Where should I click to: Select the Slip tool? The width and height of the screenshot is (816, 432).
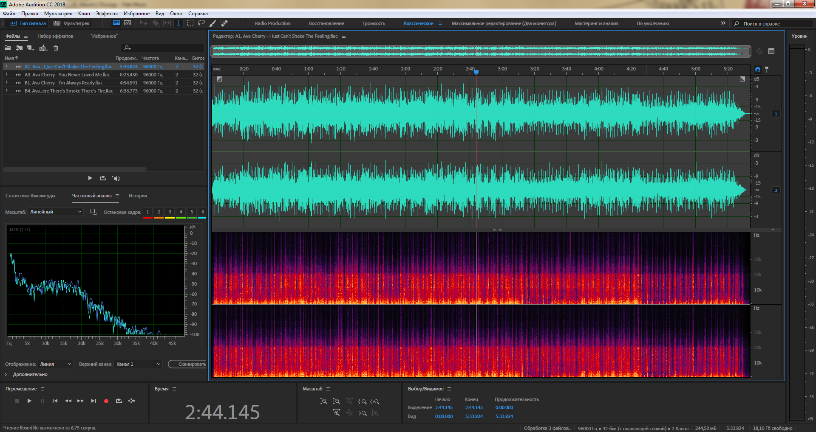[167, 23]
